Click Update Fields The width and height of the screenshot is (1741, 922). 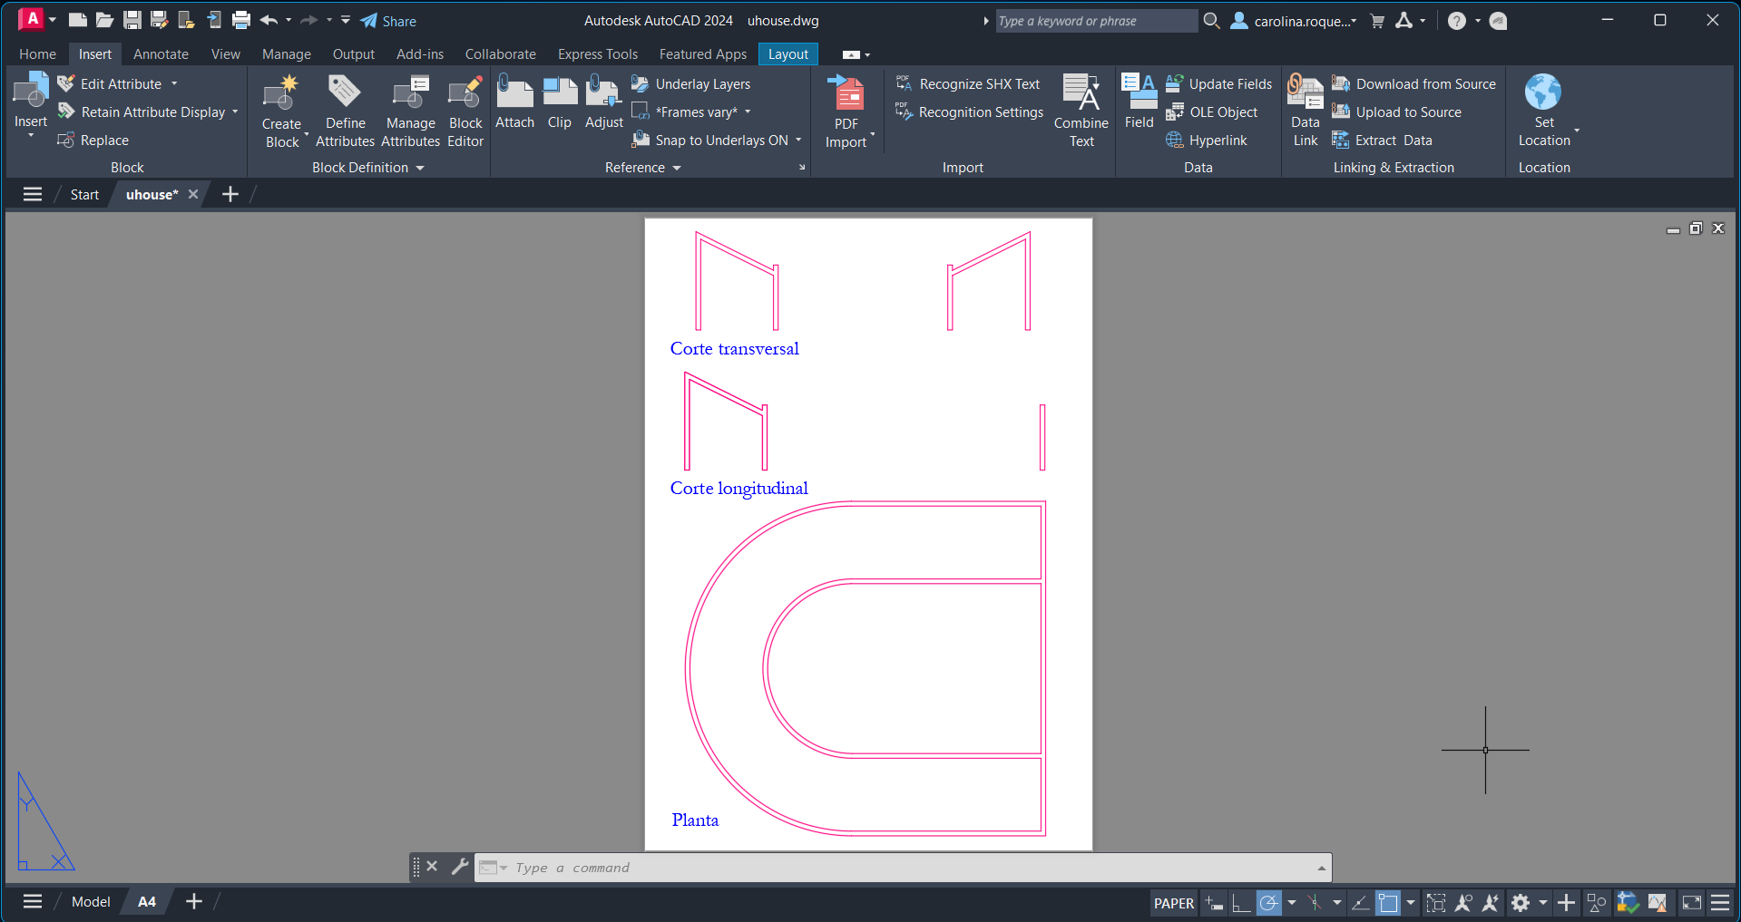tap(1218, 83)
